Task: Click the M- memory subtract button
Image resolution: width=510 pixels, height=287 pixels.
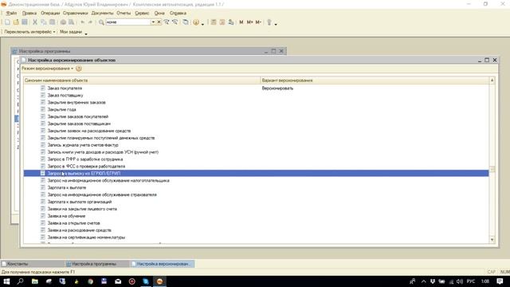Action: point(258,22)
